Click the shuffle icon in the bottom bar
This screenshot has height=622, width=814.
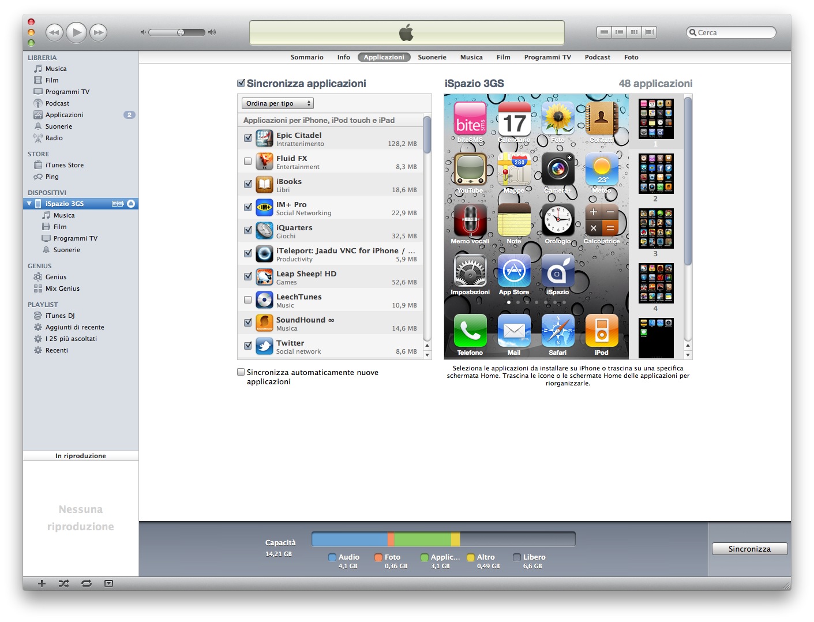(x=64, y=583)
